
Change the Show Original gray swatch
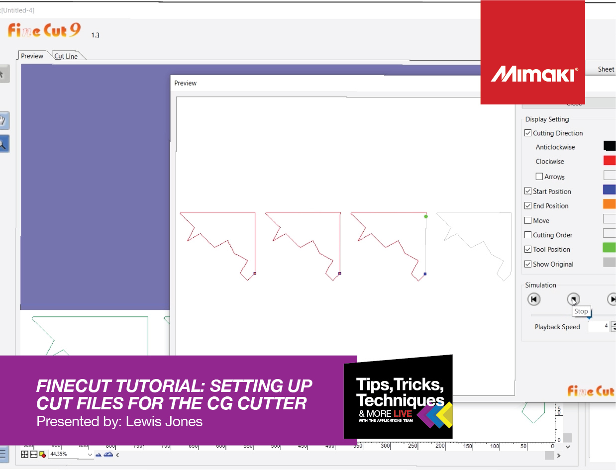610,263
